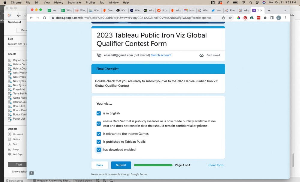300x182 pixels.
Task: Select the Web Page object in Tableau
Action: point(15,154)
